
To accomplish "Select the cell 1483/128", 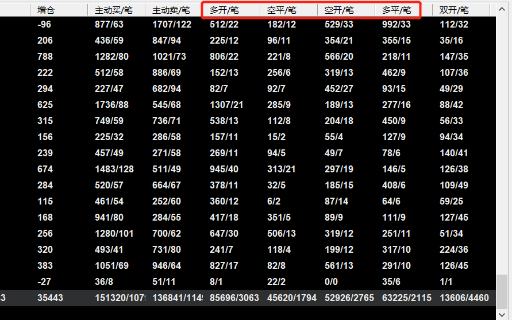I will coord(114,169).
